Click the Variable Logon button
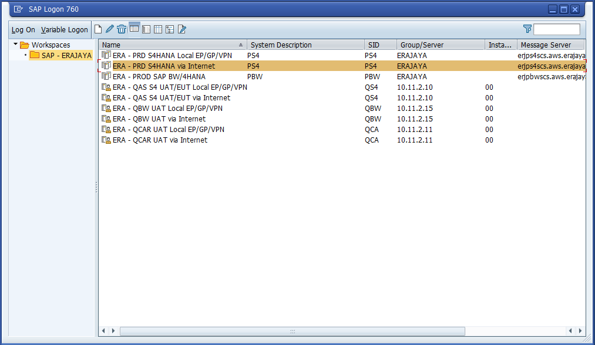This screenshot has height=345, width=595. (65, 30)
